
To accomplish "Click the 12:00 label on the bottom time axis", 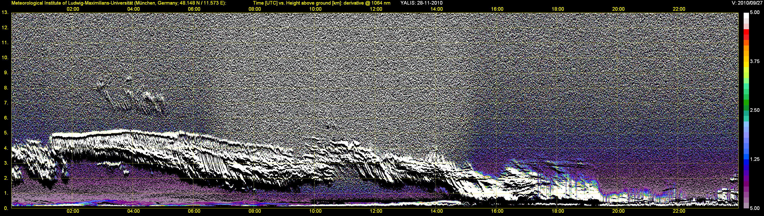I will (376, 211).
